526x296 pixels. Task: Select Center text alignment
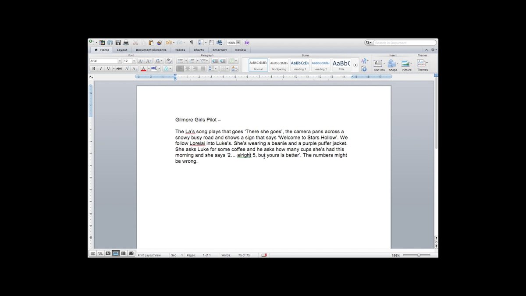coord(188,68)
